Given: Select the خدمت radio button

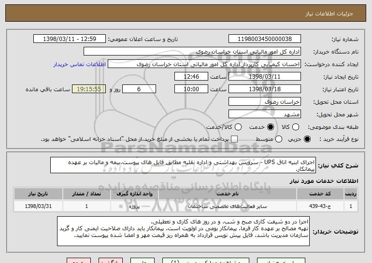Looking at the screenshot, I should [270, 127].
